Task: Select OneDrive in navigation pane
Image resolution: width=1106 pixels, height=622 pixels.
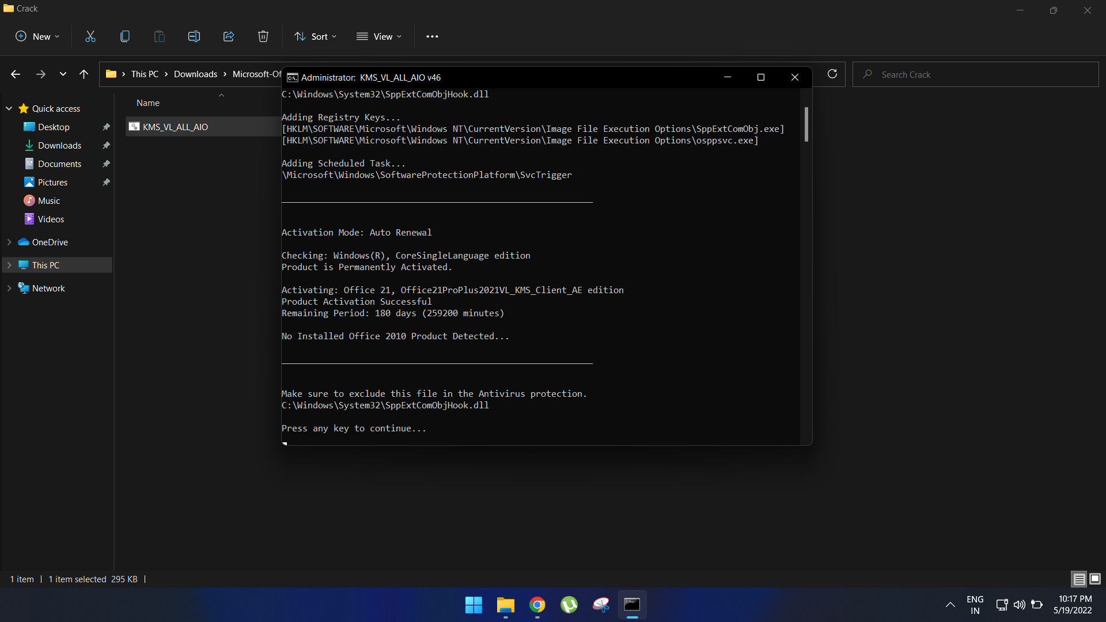Action: pyautogui.click(x=50, y=242)
